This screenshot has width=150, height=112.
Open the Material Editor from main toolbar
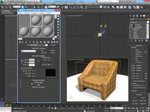coord(130,7)
